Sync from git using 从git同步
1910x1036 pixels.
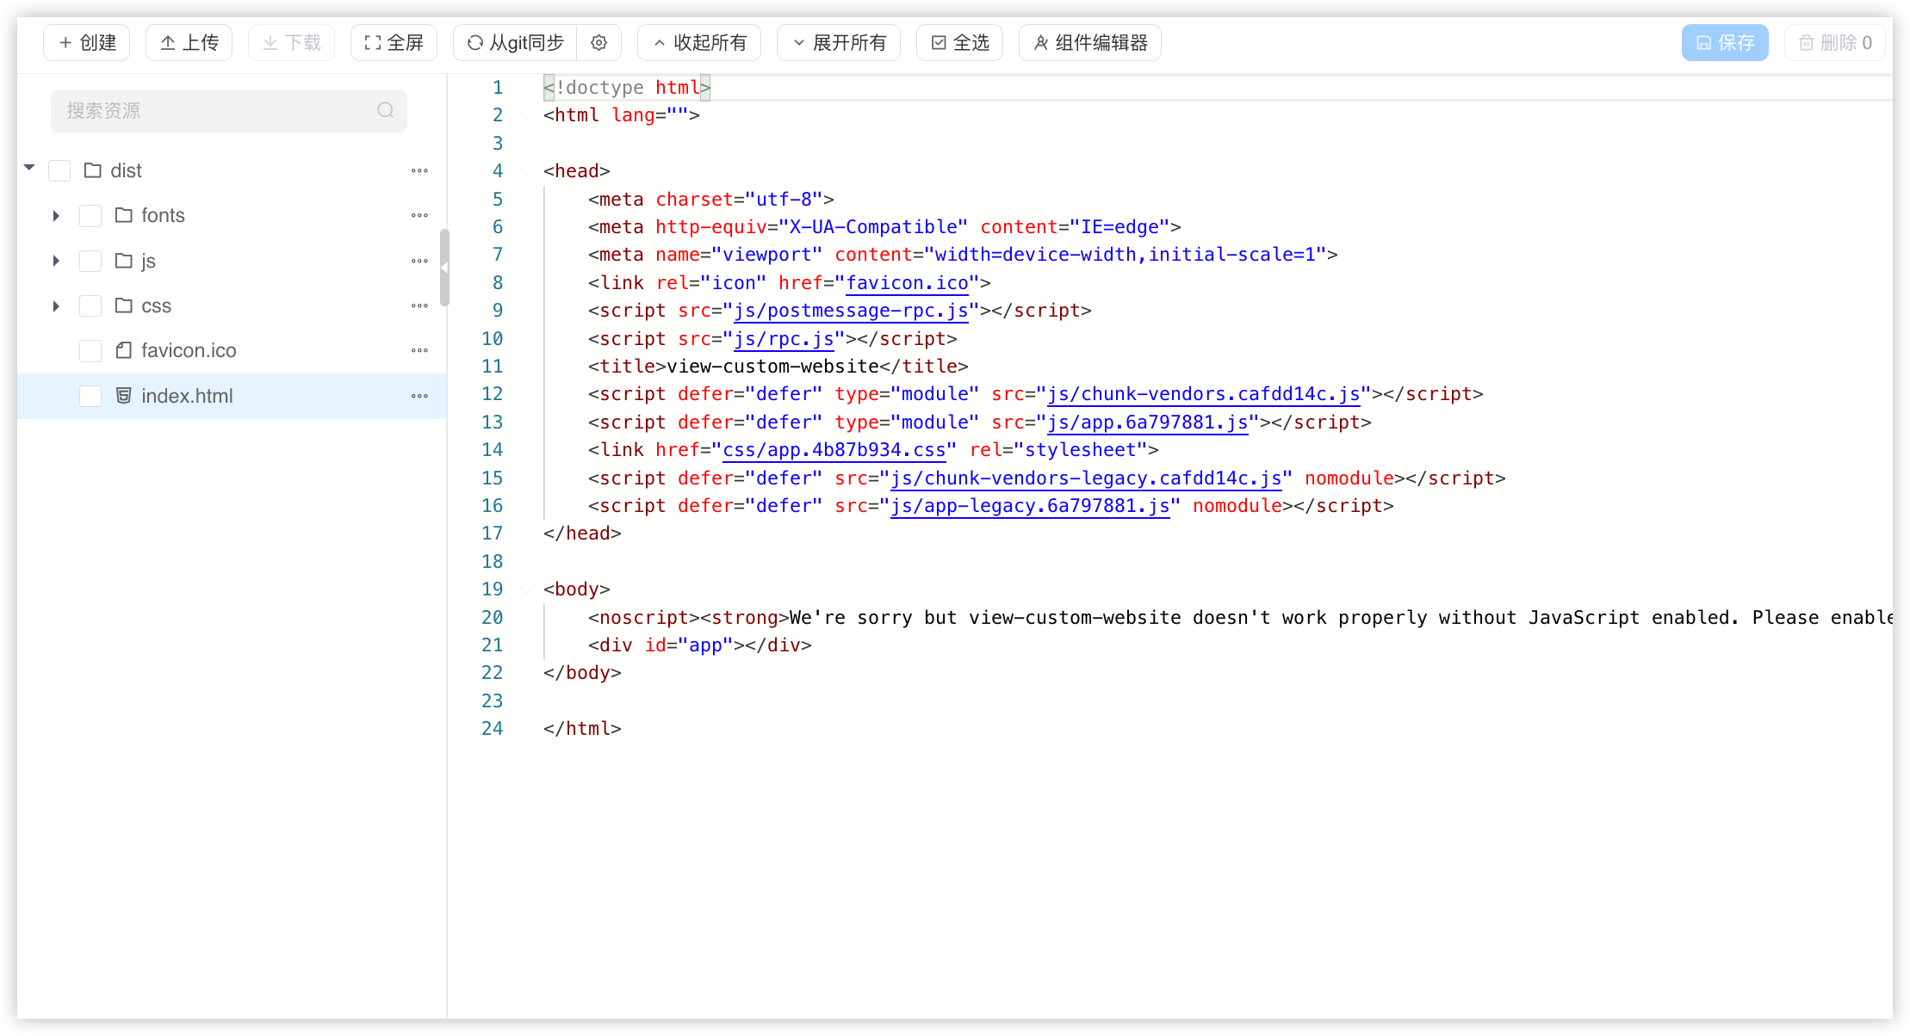(516, 43)
